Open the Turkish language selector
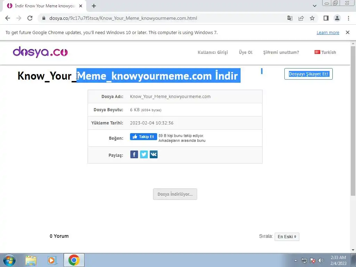This screenshot has width=356, height=267. (325, 52)
